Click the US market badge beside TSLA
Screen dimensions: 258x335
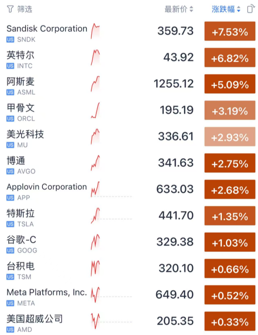[10, 224]
